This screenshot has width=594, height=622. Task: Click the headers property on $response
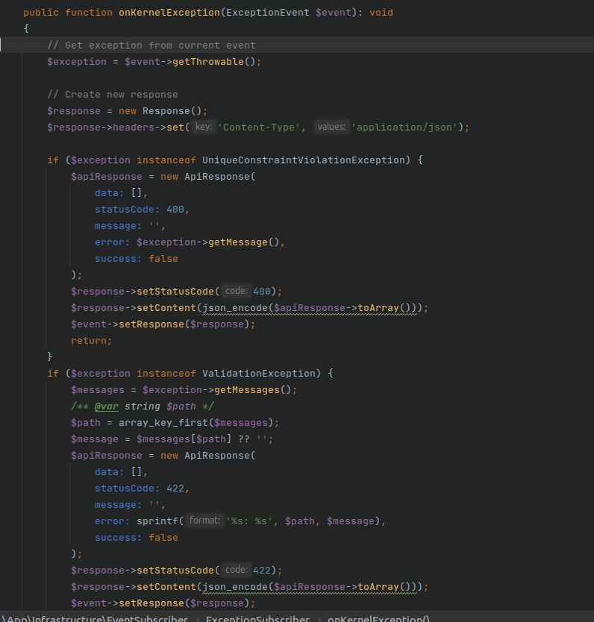[134, 128]
